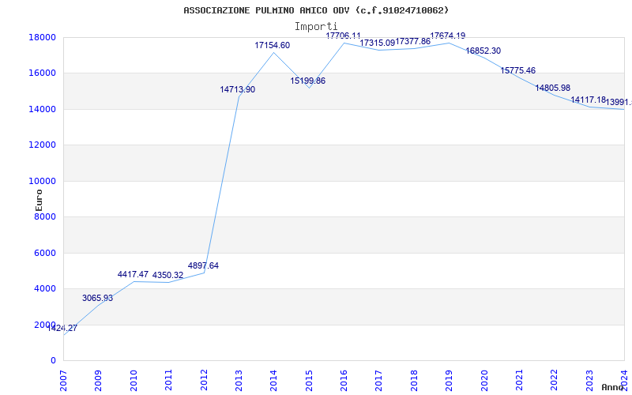Screen dimensions: 632x395
Task: Click y-axis tick 8000
Action: [x=44, y=216]
